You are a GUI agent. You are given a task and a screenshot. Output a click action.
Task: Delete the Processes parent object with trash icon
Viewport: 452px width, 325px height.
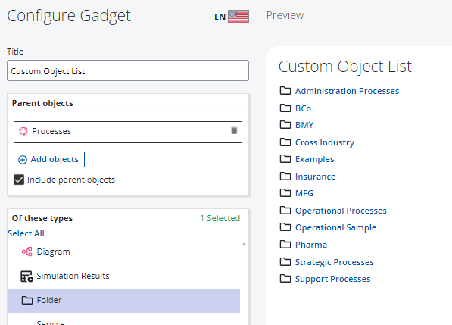click(x=234, y=130)
